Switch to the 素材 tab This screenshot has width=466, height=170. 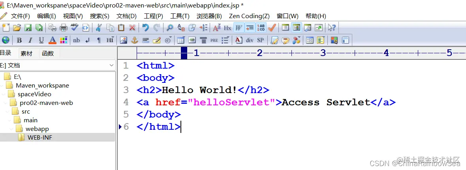tap(26, 53)
